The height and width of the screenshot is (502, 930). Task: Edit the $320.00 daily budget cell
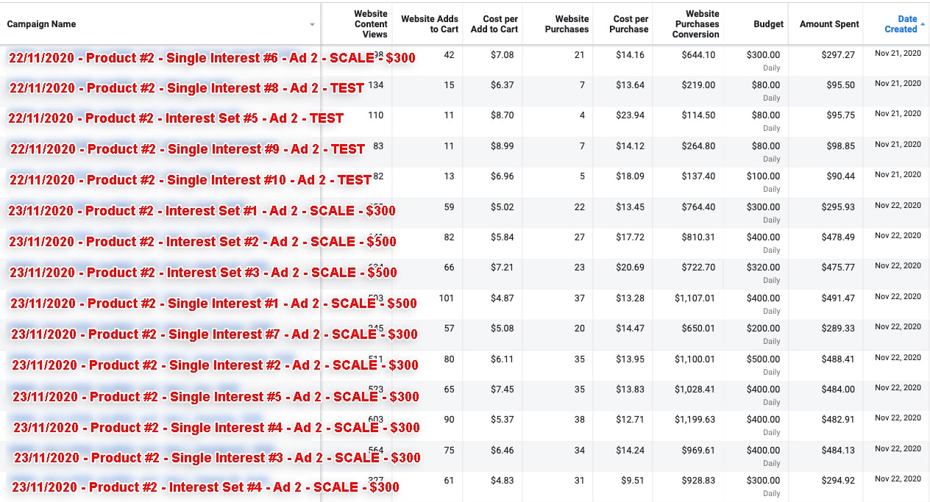(763, 268)
